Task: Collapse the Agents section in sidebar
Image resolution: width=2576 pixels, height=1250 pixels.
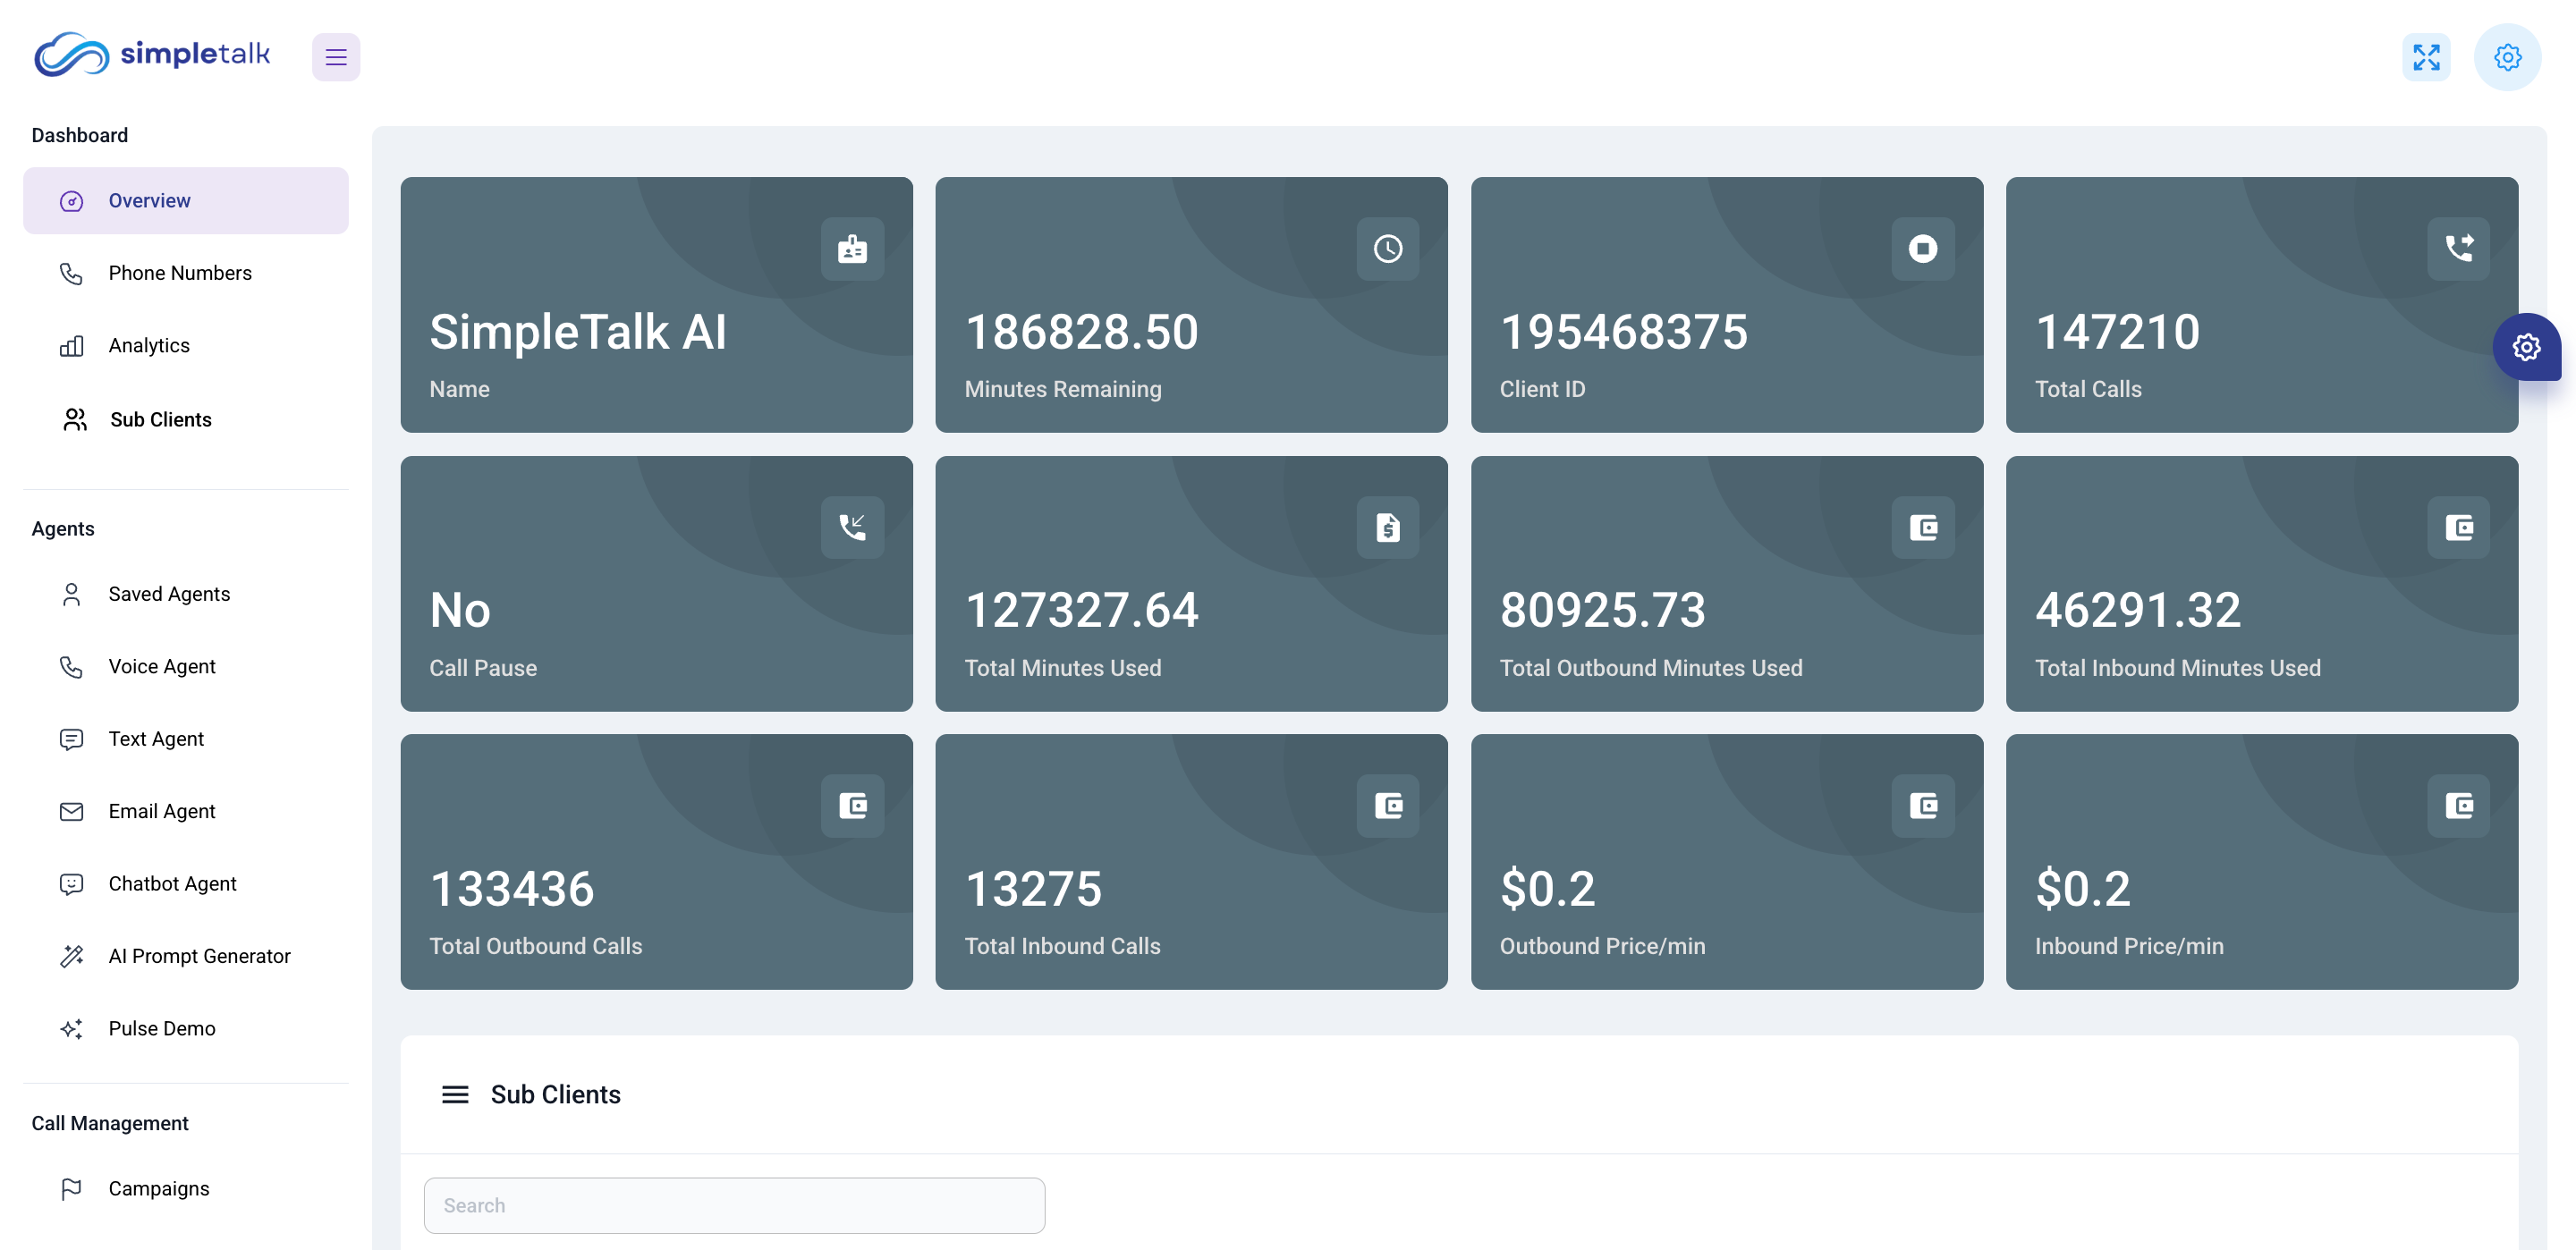Action: (62, 528)
